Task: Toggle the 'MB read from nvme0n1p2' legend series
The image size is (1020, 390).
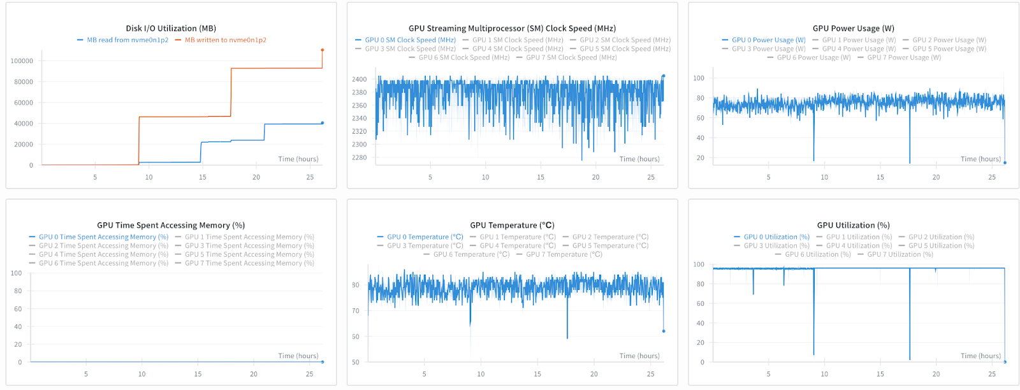Action: click(x=127, y=40)
